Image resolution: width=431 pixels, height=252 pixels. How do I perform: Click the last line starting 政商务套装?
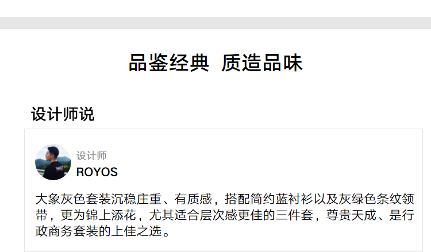(103, 231)
